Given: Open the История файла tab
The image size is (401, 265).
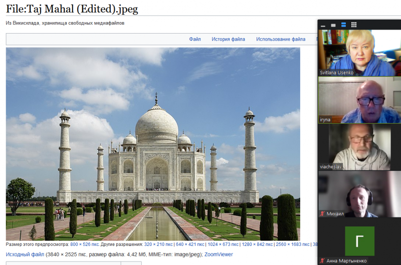Looking at the screenshot, I should point(228,39).
